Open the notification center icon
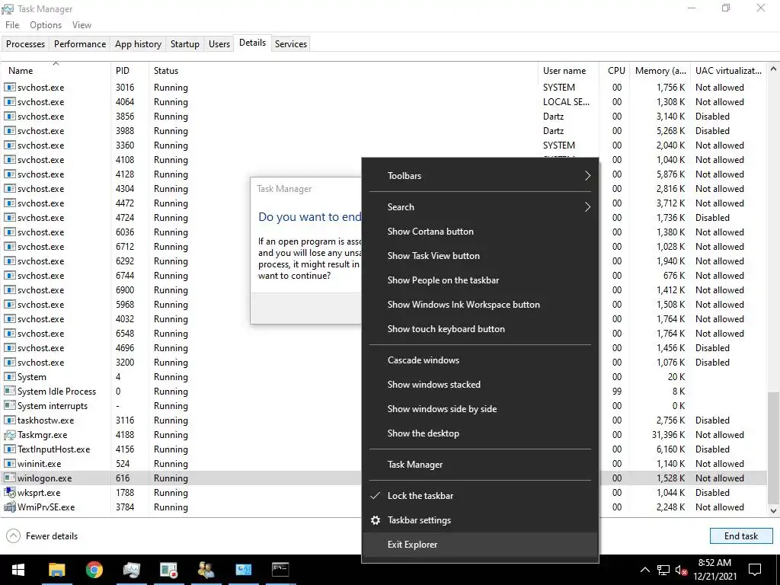 click(755, 570)
